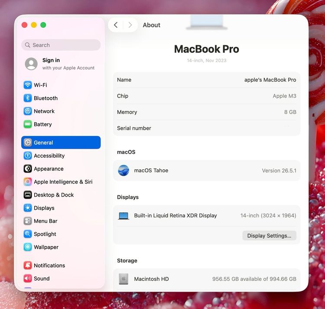
Task: Open Menu Bar settings
Action: [x=61, y=221]
